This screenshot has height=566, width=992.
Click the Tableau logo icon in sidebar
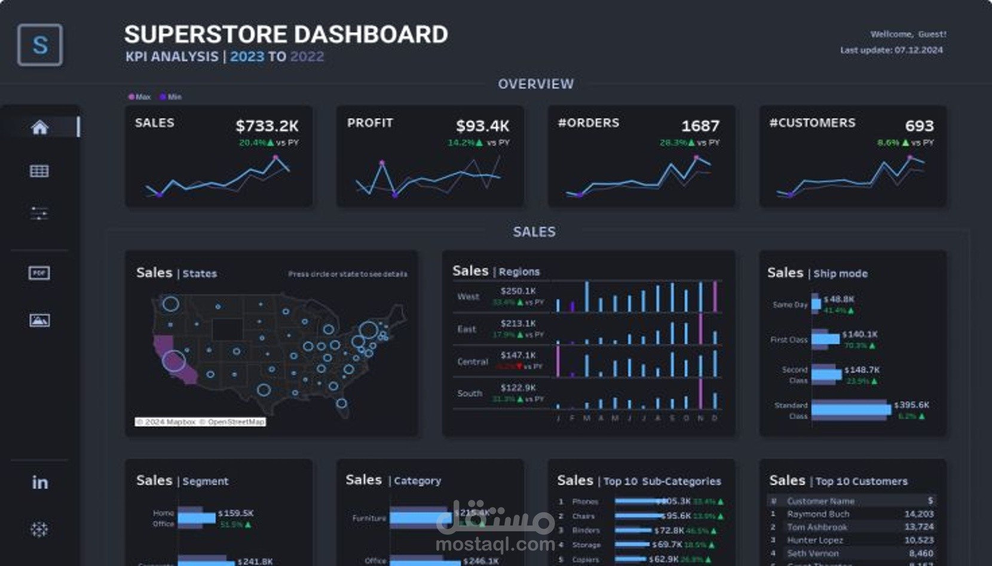(x=39, y=529)
